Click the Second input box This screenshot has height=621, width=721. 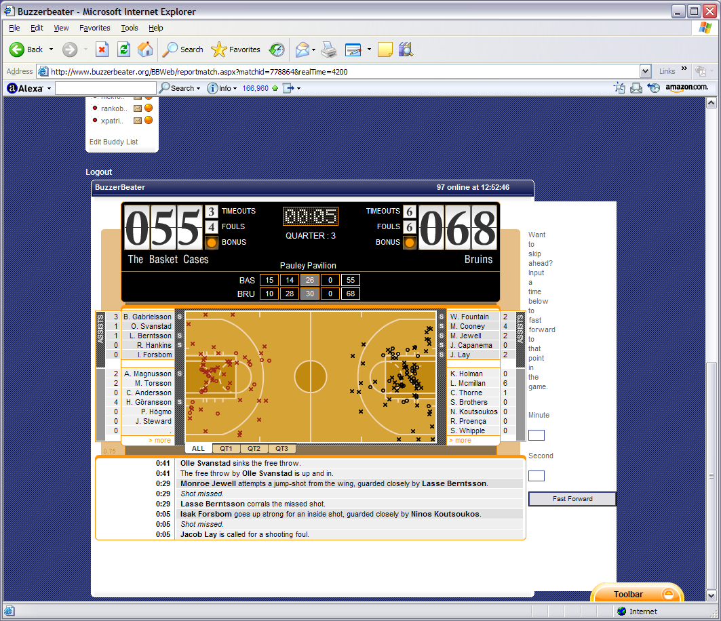(x=537, y=476)
